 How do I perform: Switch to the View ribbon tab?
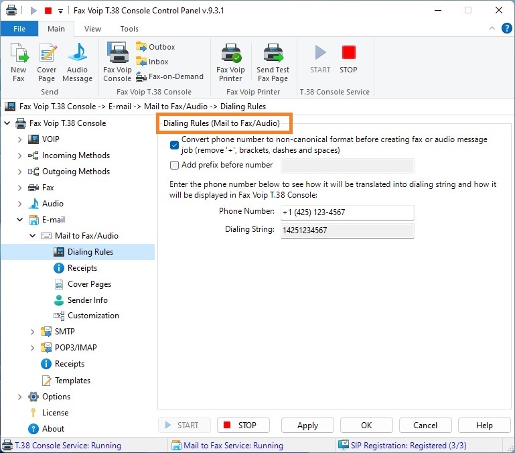[x=92, y=29]
